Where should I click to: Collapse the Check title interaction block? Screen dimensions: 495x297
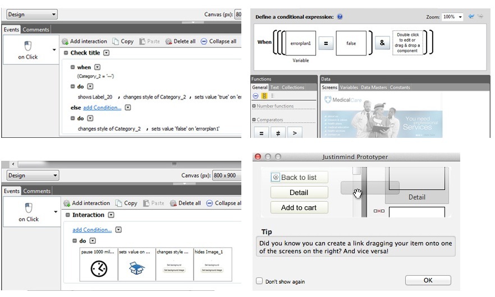(x=66, y=53)
